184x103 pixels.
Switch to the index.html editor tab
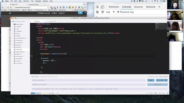[x=37, y=21]
